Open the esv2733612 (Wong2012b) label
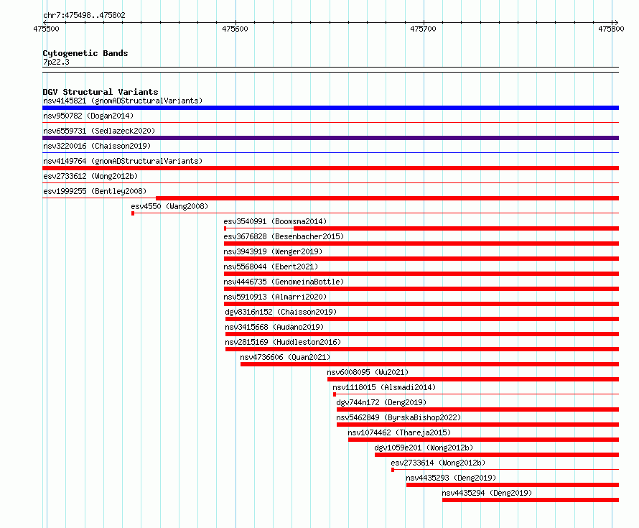Viewport: 639px width, 528px height. point(90,176)
